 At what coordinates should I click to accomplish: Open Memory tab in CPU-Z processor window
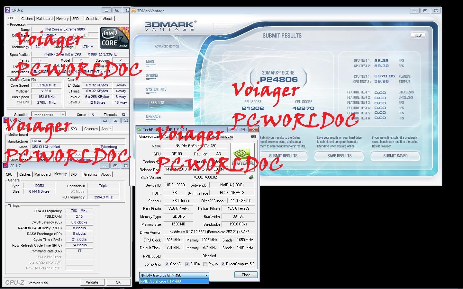point(62,19)
